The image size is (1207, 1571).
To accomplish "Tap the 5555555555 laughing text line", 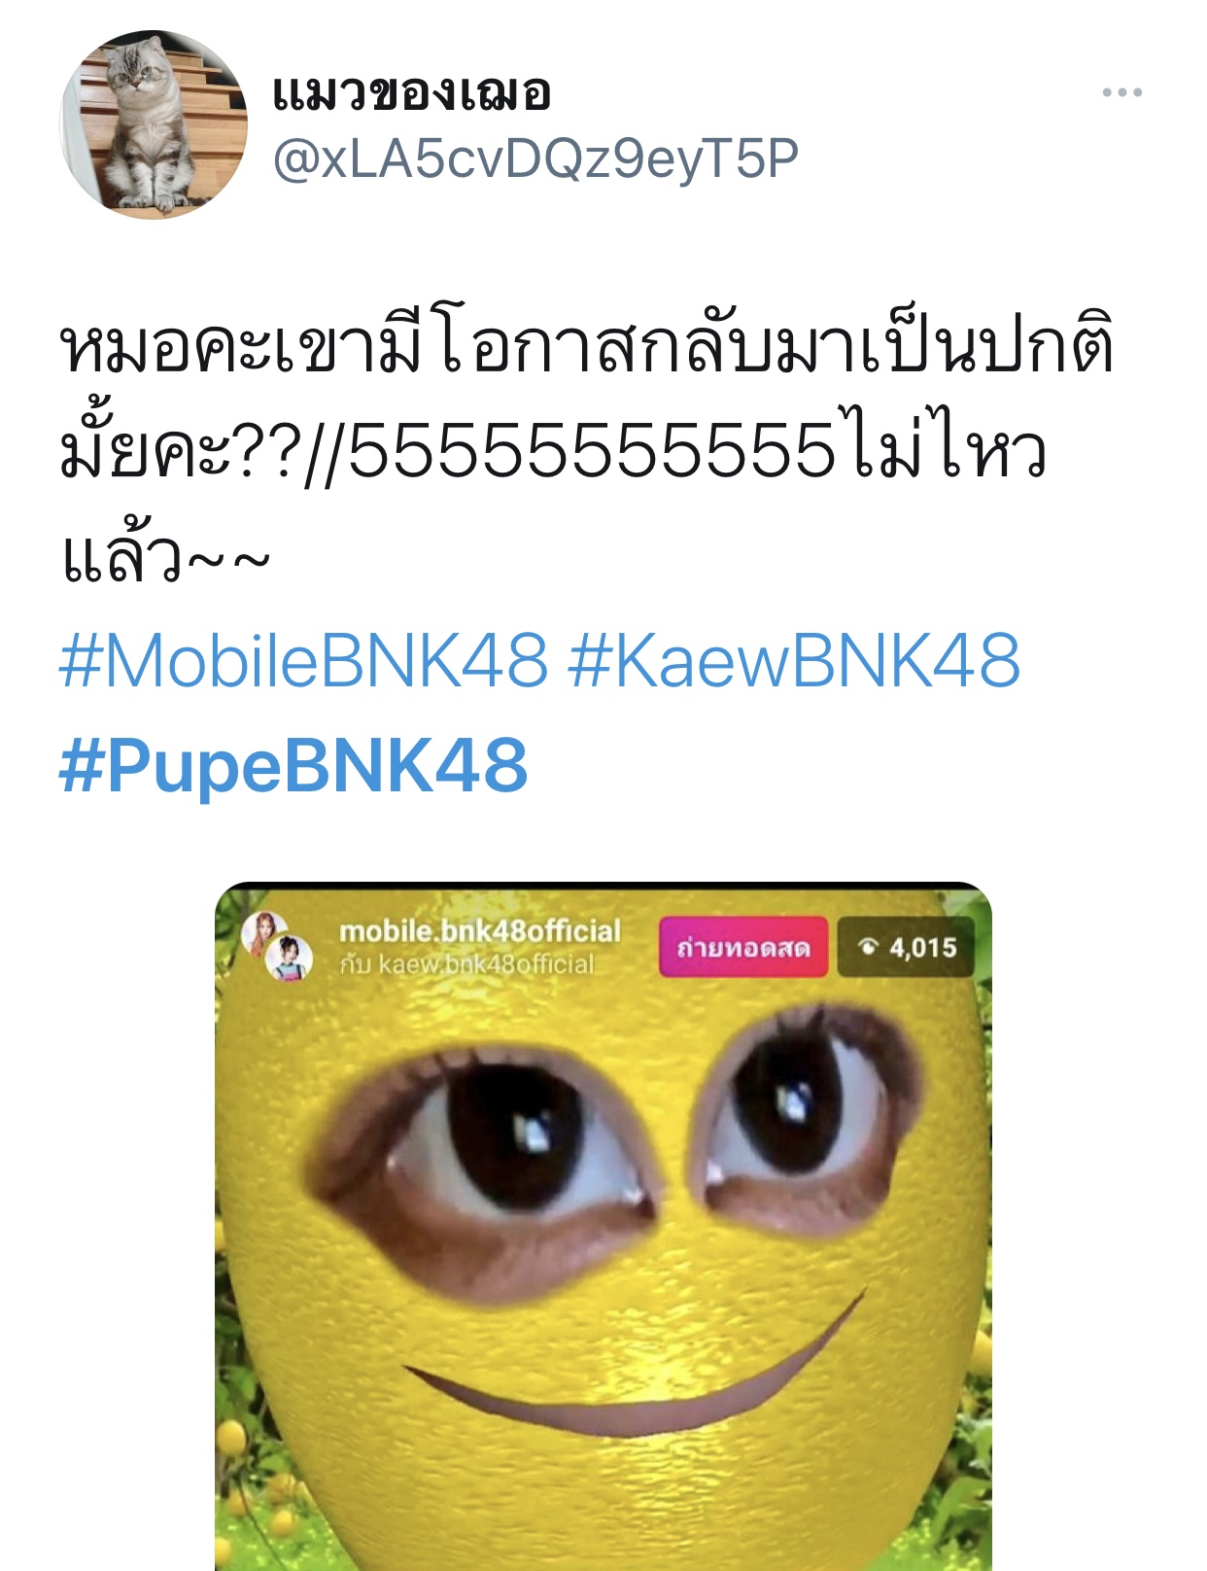I will coord(591,453).
